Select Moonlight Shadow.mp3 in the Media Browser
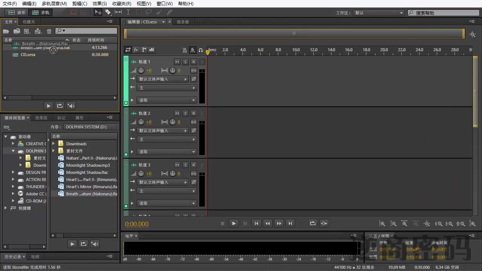 click(88, 165)
